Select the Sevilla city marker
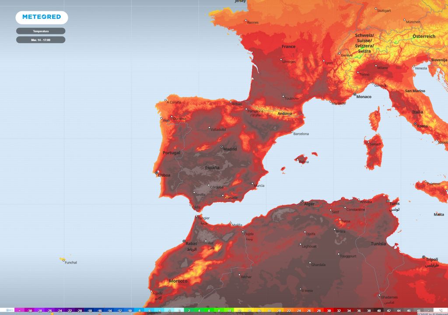Image resolution: width=448 pixels, height=315 pixels. click(194, 192)
